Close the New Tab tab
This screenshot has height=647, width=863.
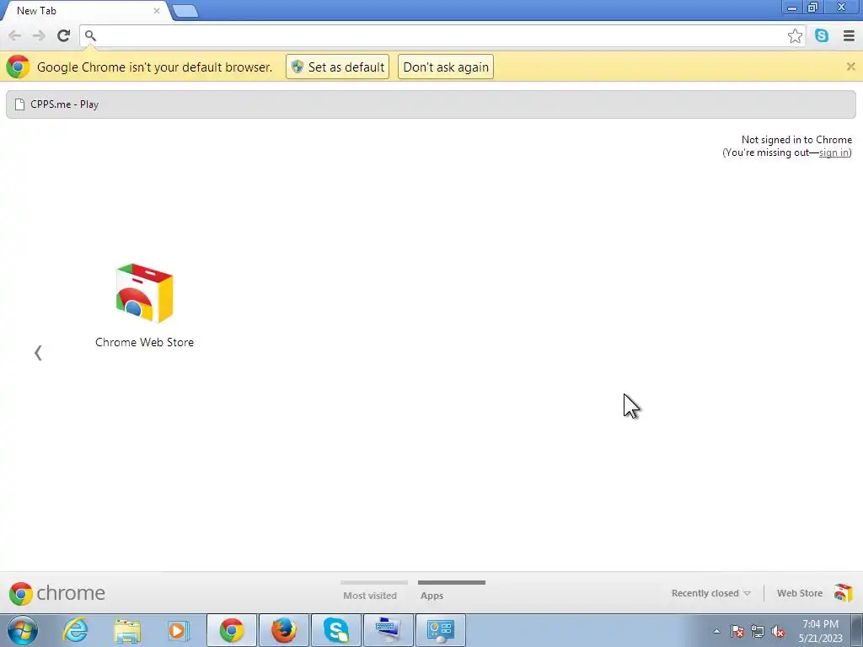[156, 10]
